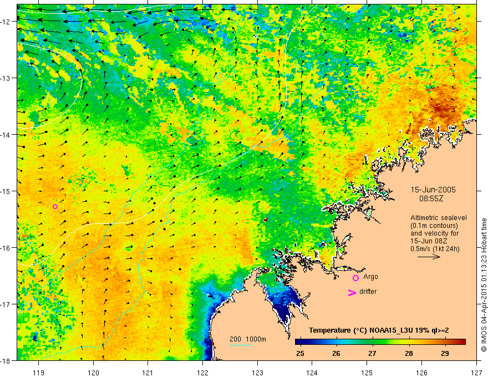Click the color bar value '25'

[300, 353]
